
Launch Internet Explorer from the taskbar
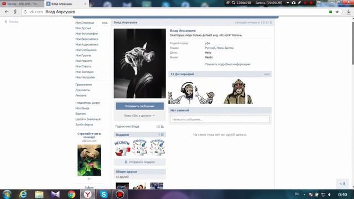(23, 194)
